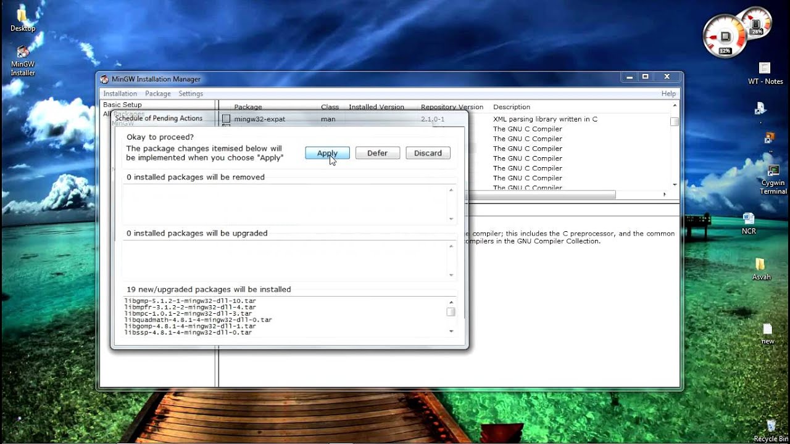Click scroll-down arrow of package list
790x444 pixels.
pos(675,184)
